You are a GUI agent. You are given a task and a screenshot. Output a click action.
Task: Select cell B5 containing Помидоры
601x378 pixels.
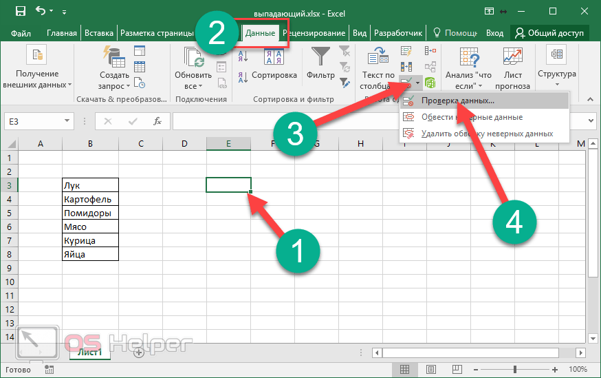pyautogui.click(x=90, y=213)
